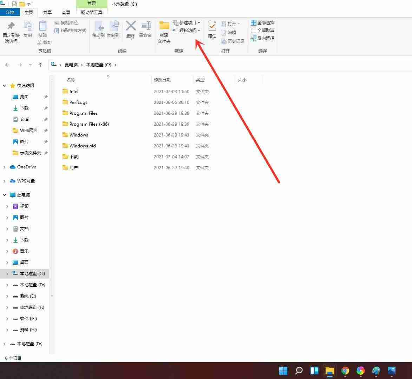Unpin 下载 from Quick Access

(x=46, y=108)
